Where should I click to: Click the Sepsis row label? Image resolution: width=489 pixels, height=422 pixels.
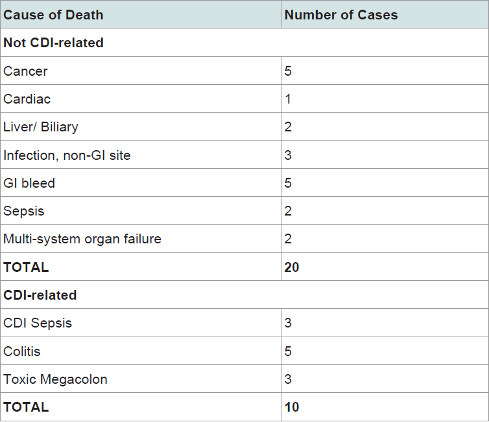pyautogui.click(x=24, y=211)
